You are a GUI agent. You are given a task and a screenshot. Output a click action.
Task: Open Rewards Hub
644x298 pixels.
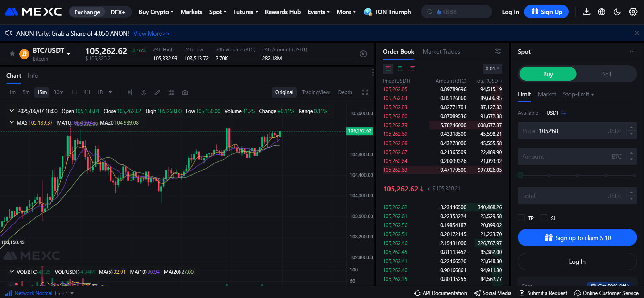point(283,12)
